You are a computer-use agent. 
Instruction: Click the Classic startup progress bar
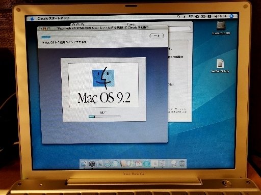coord(69,37)
